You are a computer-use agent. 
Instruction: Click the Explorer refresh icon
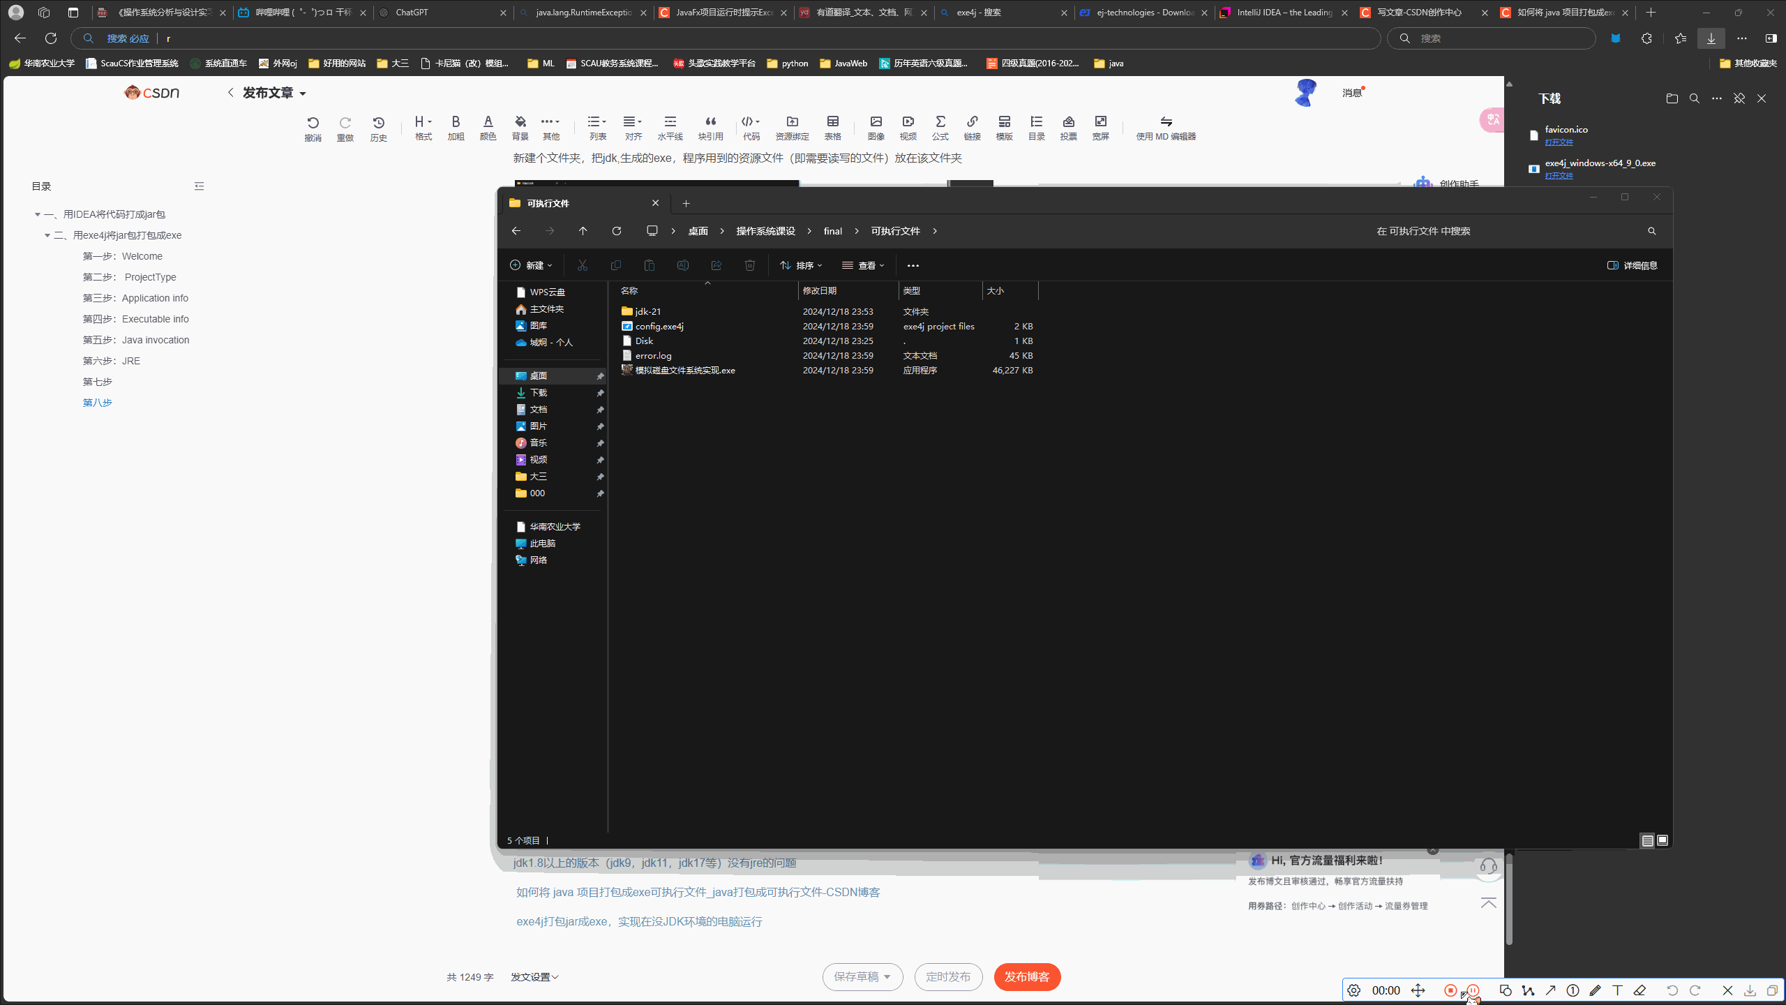tap(616, 231)
